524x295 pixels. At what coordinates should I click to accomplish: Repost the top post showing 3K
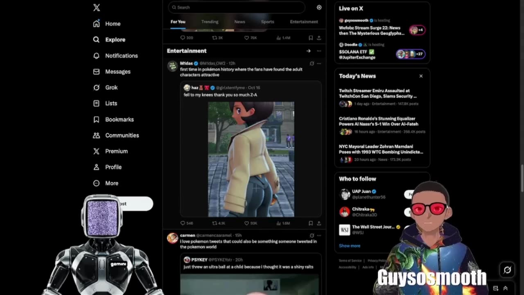pyautogui.click(x=217, y=38)
